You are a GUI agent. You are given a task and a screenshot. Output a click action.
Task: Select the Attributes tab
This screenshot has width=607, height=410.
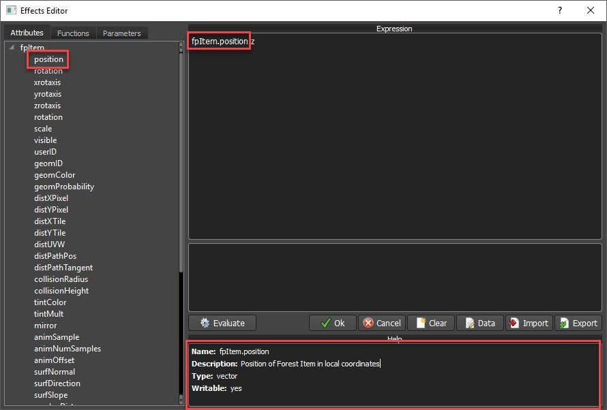click(27, 32)
